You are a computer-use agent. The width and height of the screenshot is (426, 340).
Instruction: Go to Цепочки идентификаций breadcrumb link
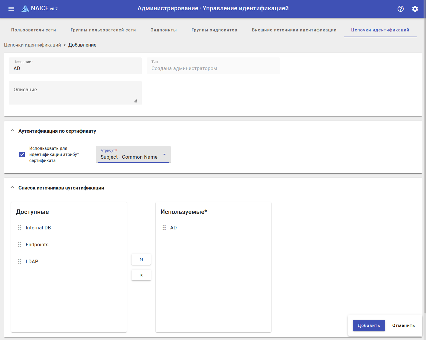tap(32, 45)
